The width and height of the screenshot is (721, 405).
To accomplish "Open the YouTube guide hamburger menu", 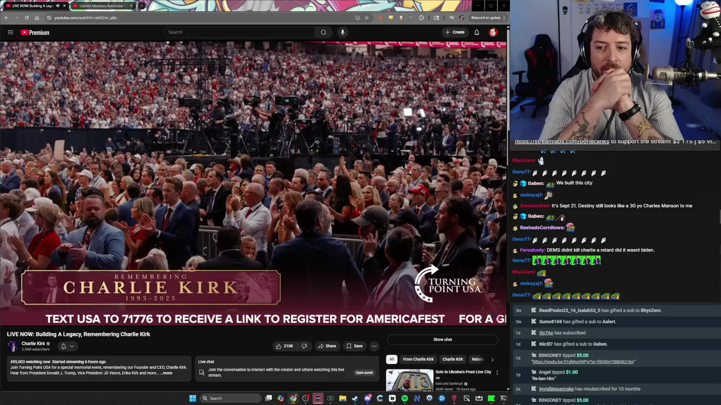I will click(10, 33).
